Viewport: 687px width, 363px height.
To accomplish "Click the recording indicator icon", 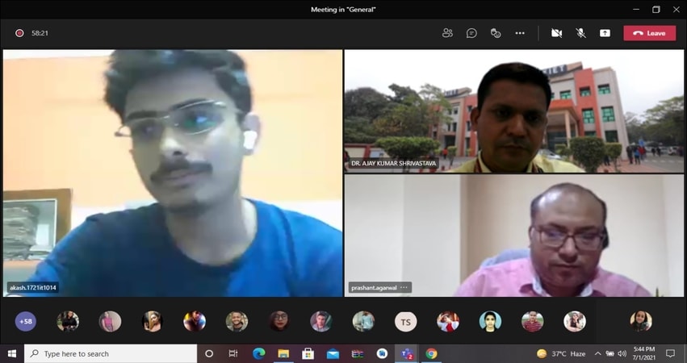I will [19, 33].
